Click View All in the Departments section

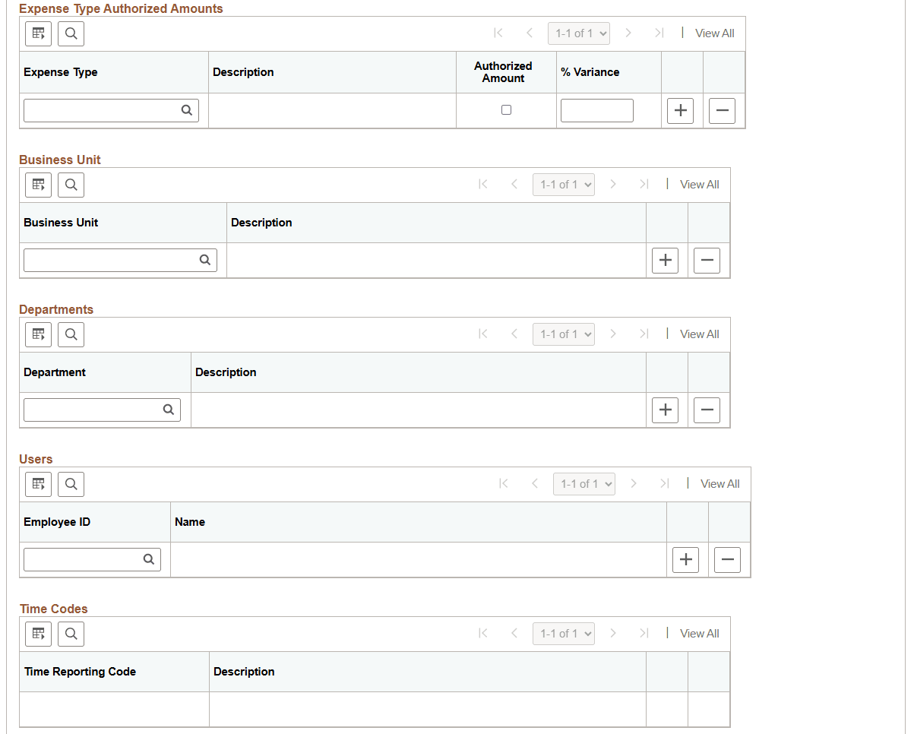699,334
